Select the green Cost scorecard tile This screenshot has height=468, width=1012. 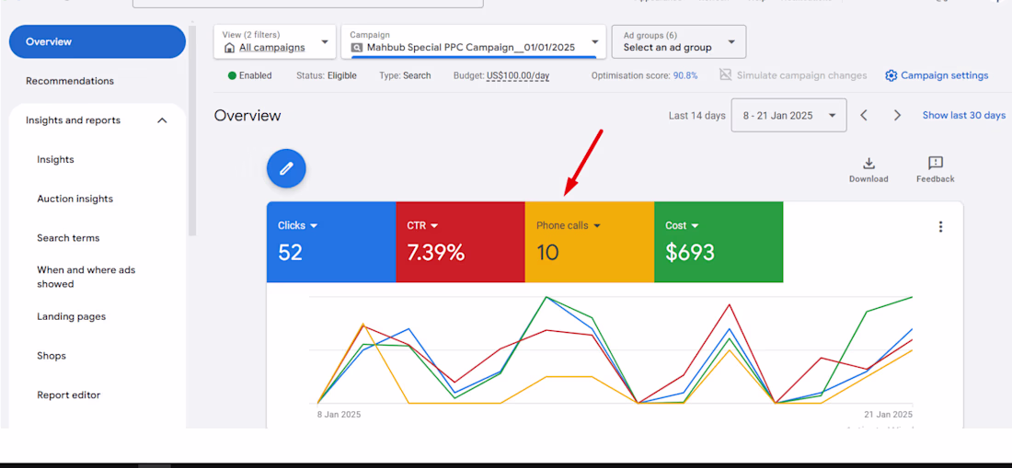pos(719,242)
